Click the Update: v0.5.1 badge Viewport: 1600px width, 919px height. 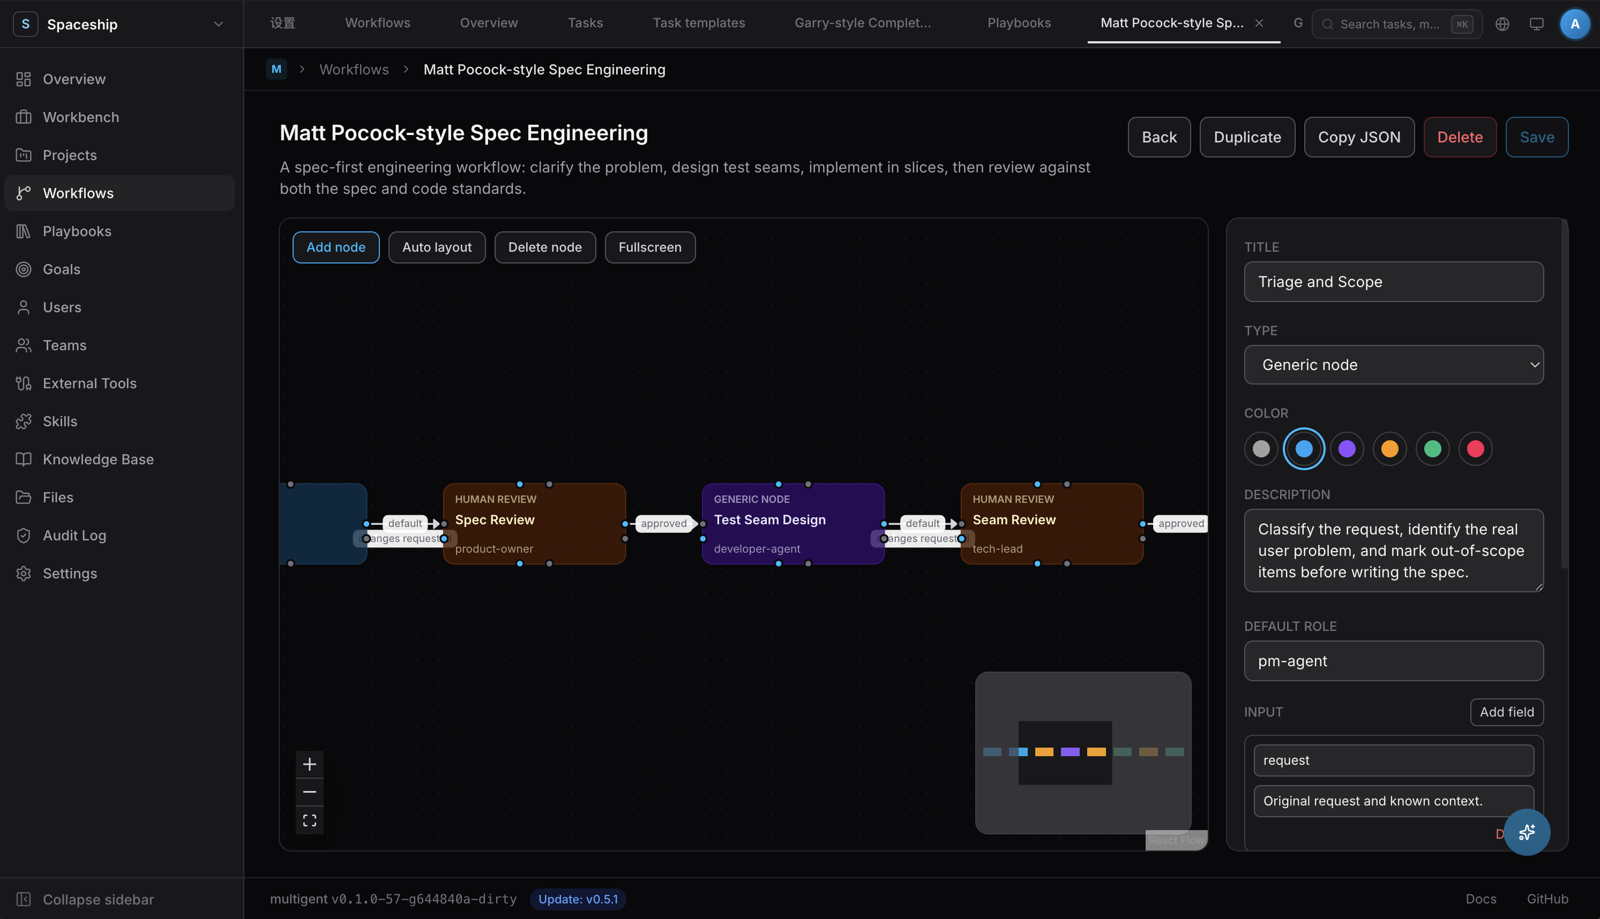pyautogui.click(x=578, y=899)
